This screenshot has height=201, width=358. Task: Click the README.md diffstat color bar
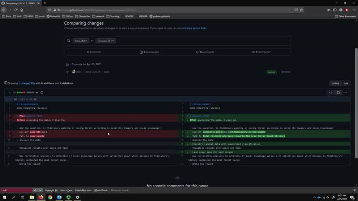(21, 93)
